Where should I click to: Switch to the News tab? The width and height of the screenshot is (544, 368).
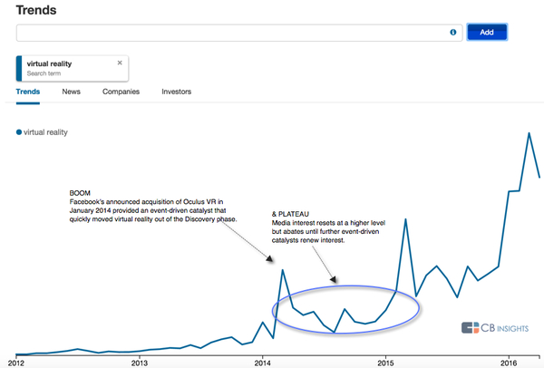pyautogui.click(x=70, y=92)
